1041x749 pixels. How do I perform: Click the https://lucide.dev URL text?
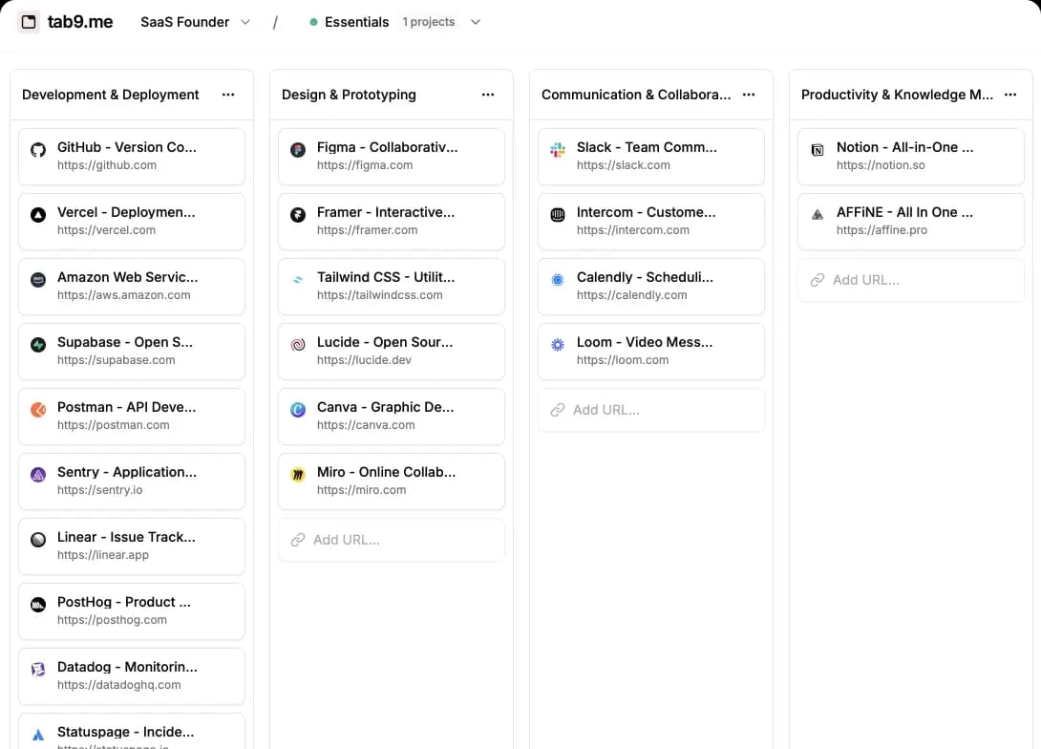click(x=364, y=360)
